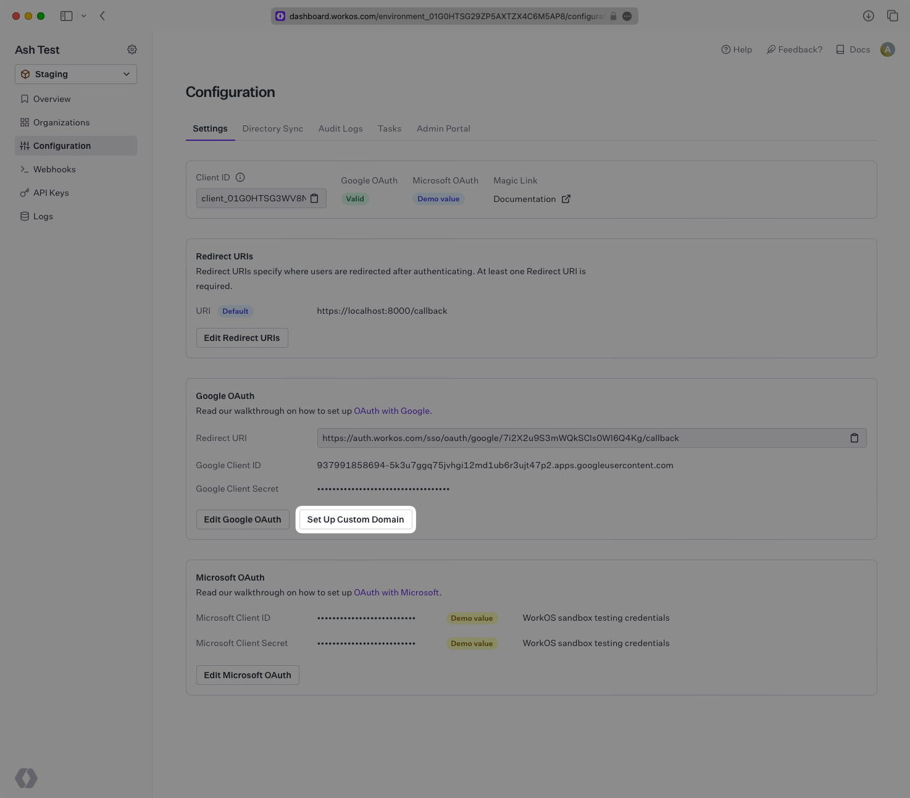Image resolution: width=910 pixels, height=798 pixels.
Task: Click the browser address bar
Action: 454,16
